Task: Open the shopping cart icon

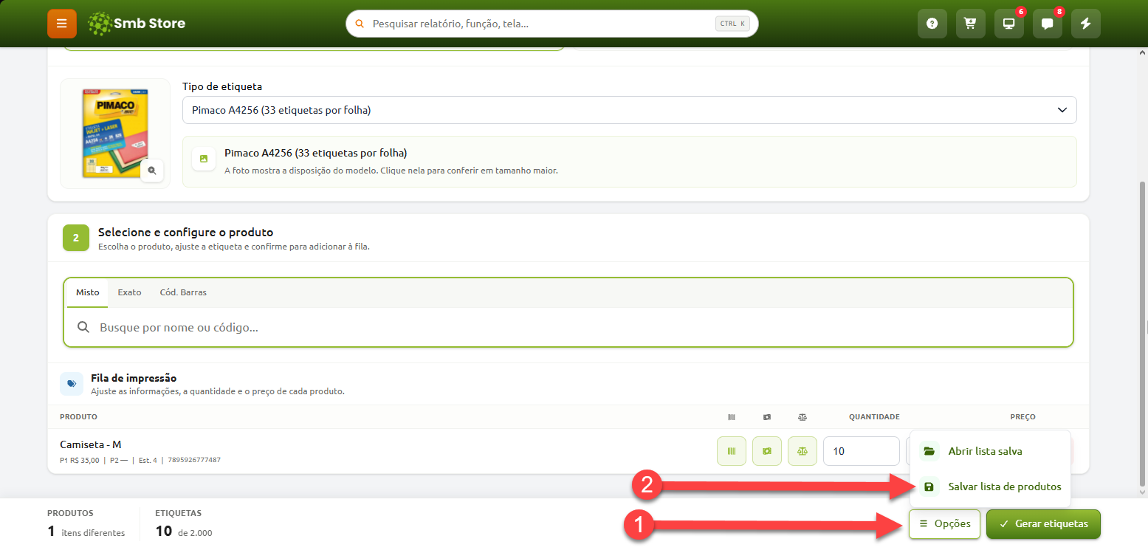Action: coord(970,24)
